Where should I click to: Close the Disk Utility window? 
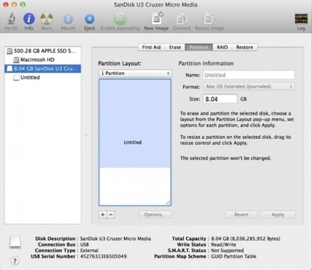coord(6,4)
